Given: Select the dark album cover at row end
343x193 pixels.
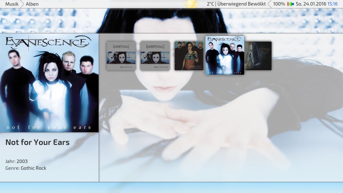Looking at the screenshot, I should click(x=258, y=56).
